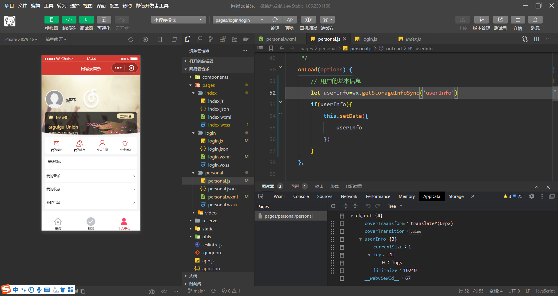Expand the 打开的编辑器 section
Screen dimensions: 558x296
pos(218,61)
